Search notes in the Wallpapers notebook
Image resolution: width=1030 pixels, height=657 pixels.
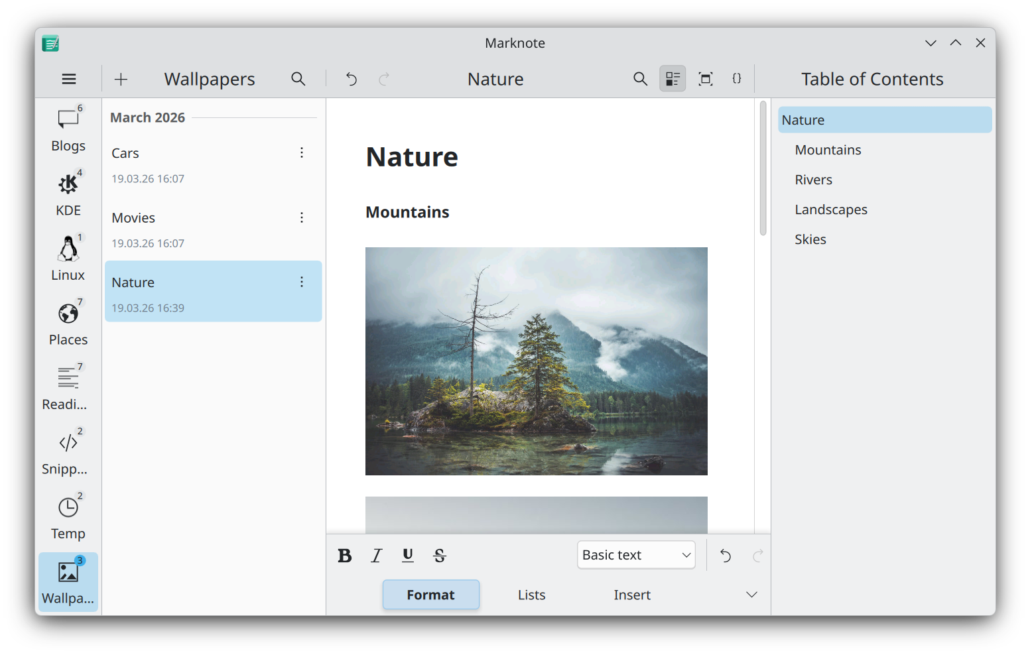(298, 78)
